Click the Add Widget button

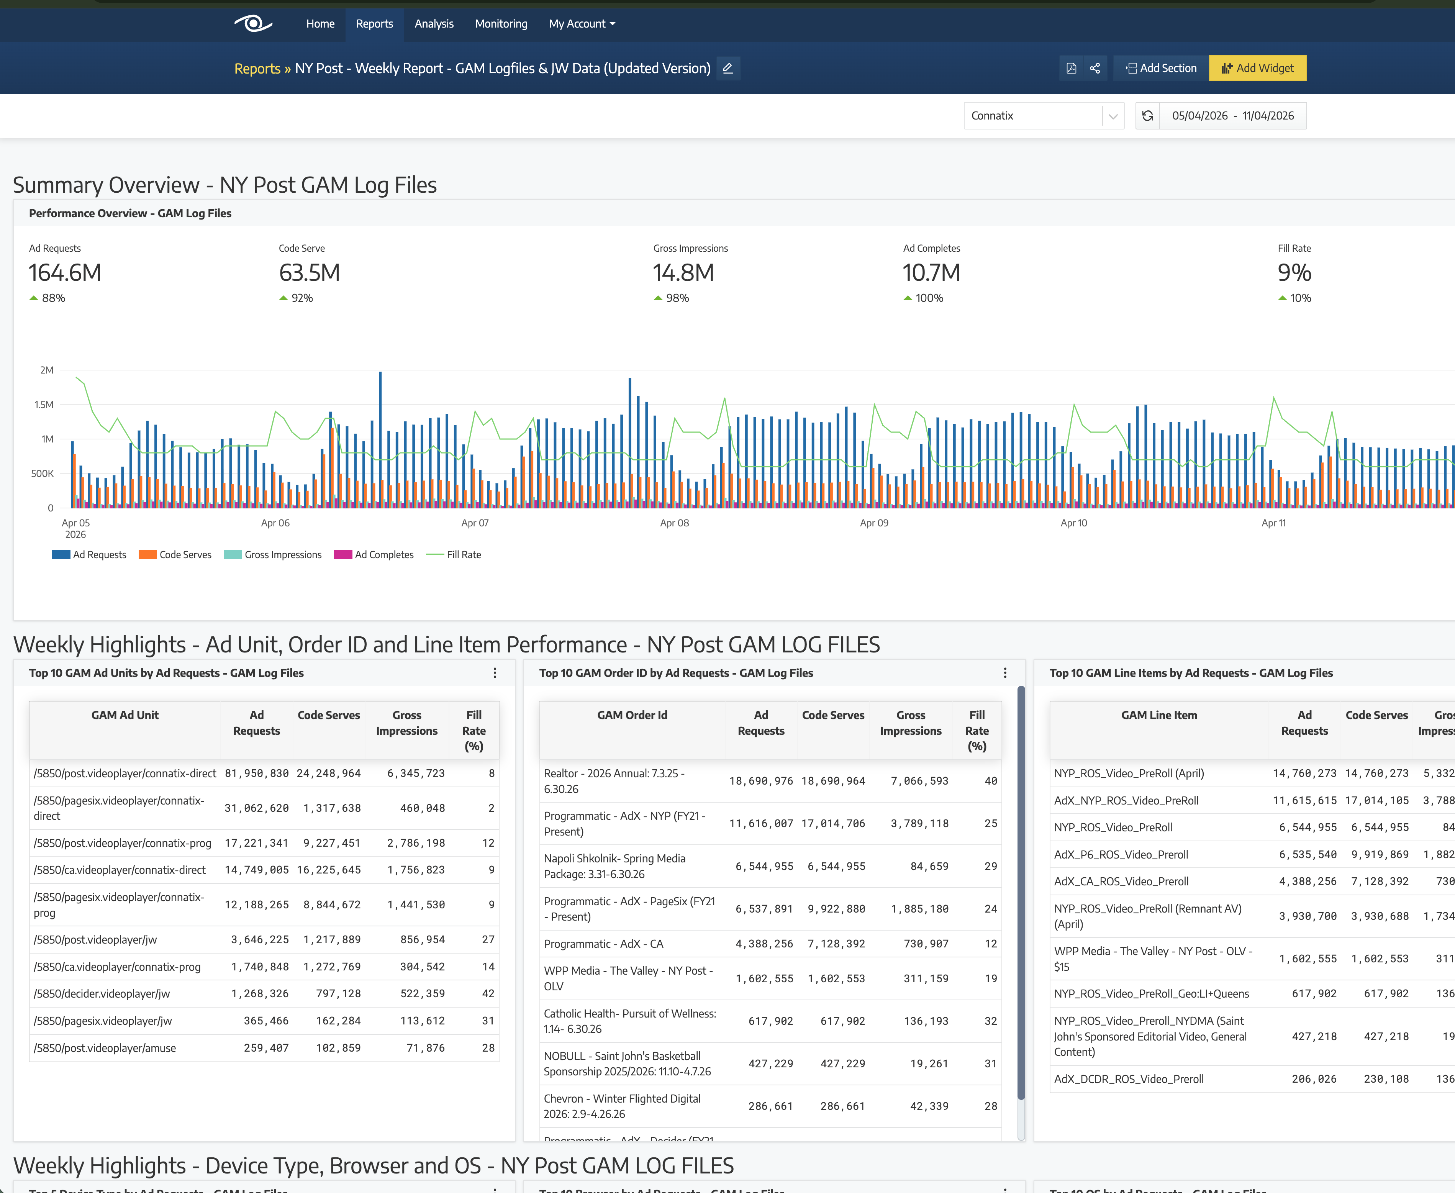pyautogui.click(x=1258, y=68)
